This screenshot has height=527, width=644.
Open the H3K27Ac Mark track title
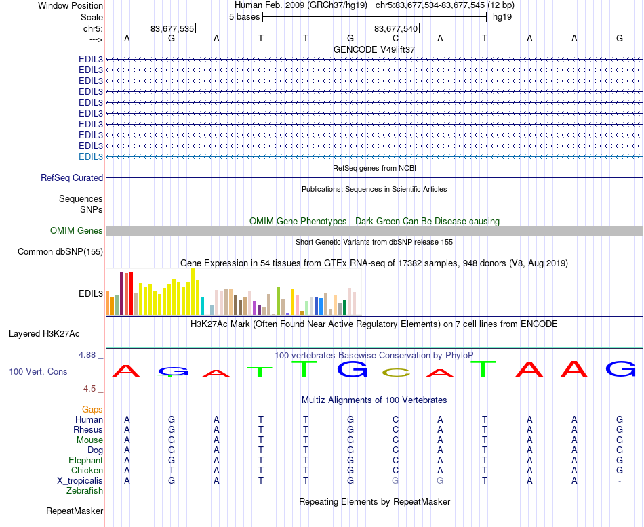click(x=374, y=324)
